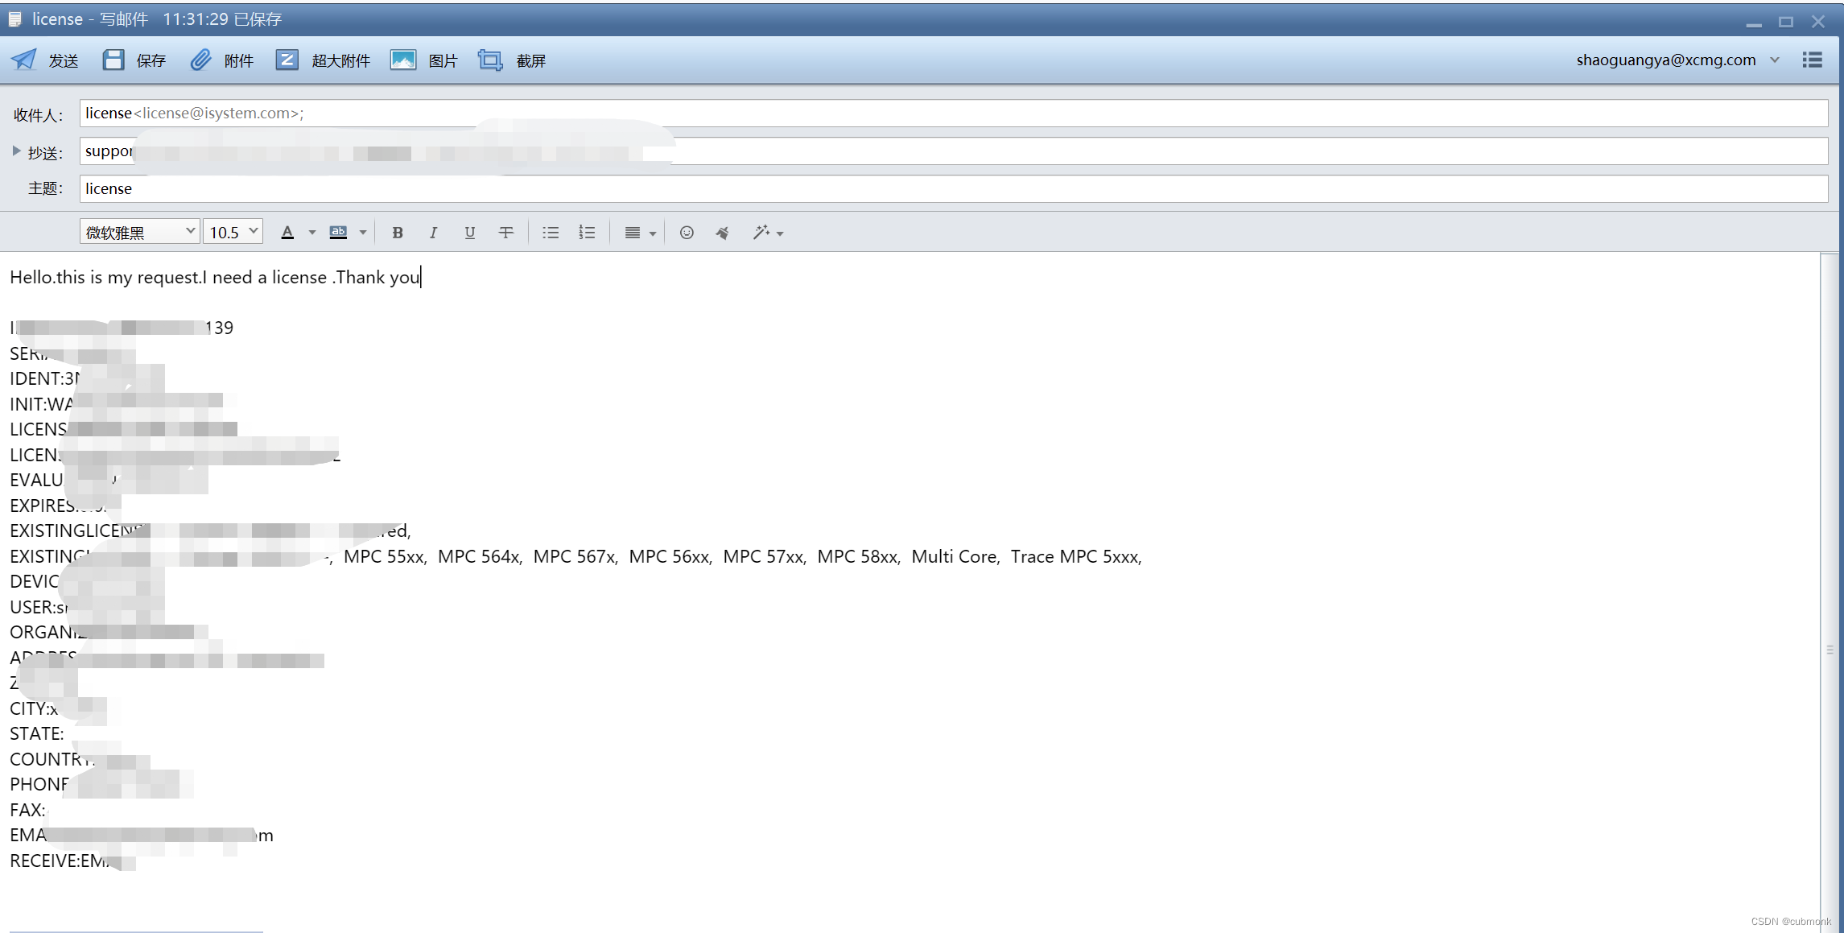Open the font name dropdown 微软雅黑
The width and height of the screenshot is (1844, 933).
pos(139,232)
